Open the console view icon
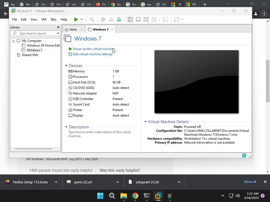 click(165, 19)
